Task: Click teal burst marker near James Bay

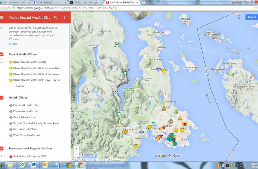Action: (175, 144)
